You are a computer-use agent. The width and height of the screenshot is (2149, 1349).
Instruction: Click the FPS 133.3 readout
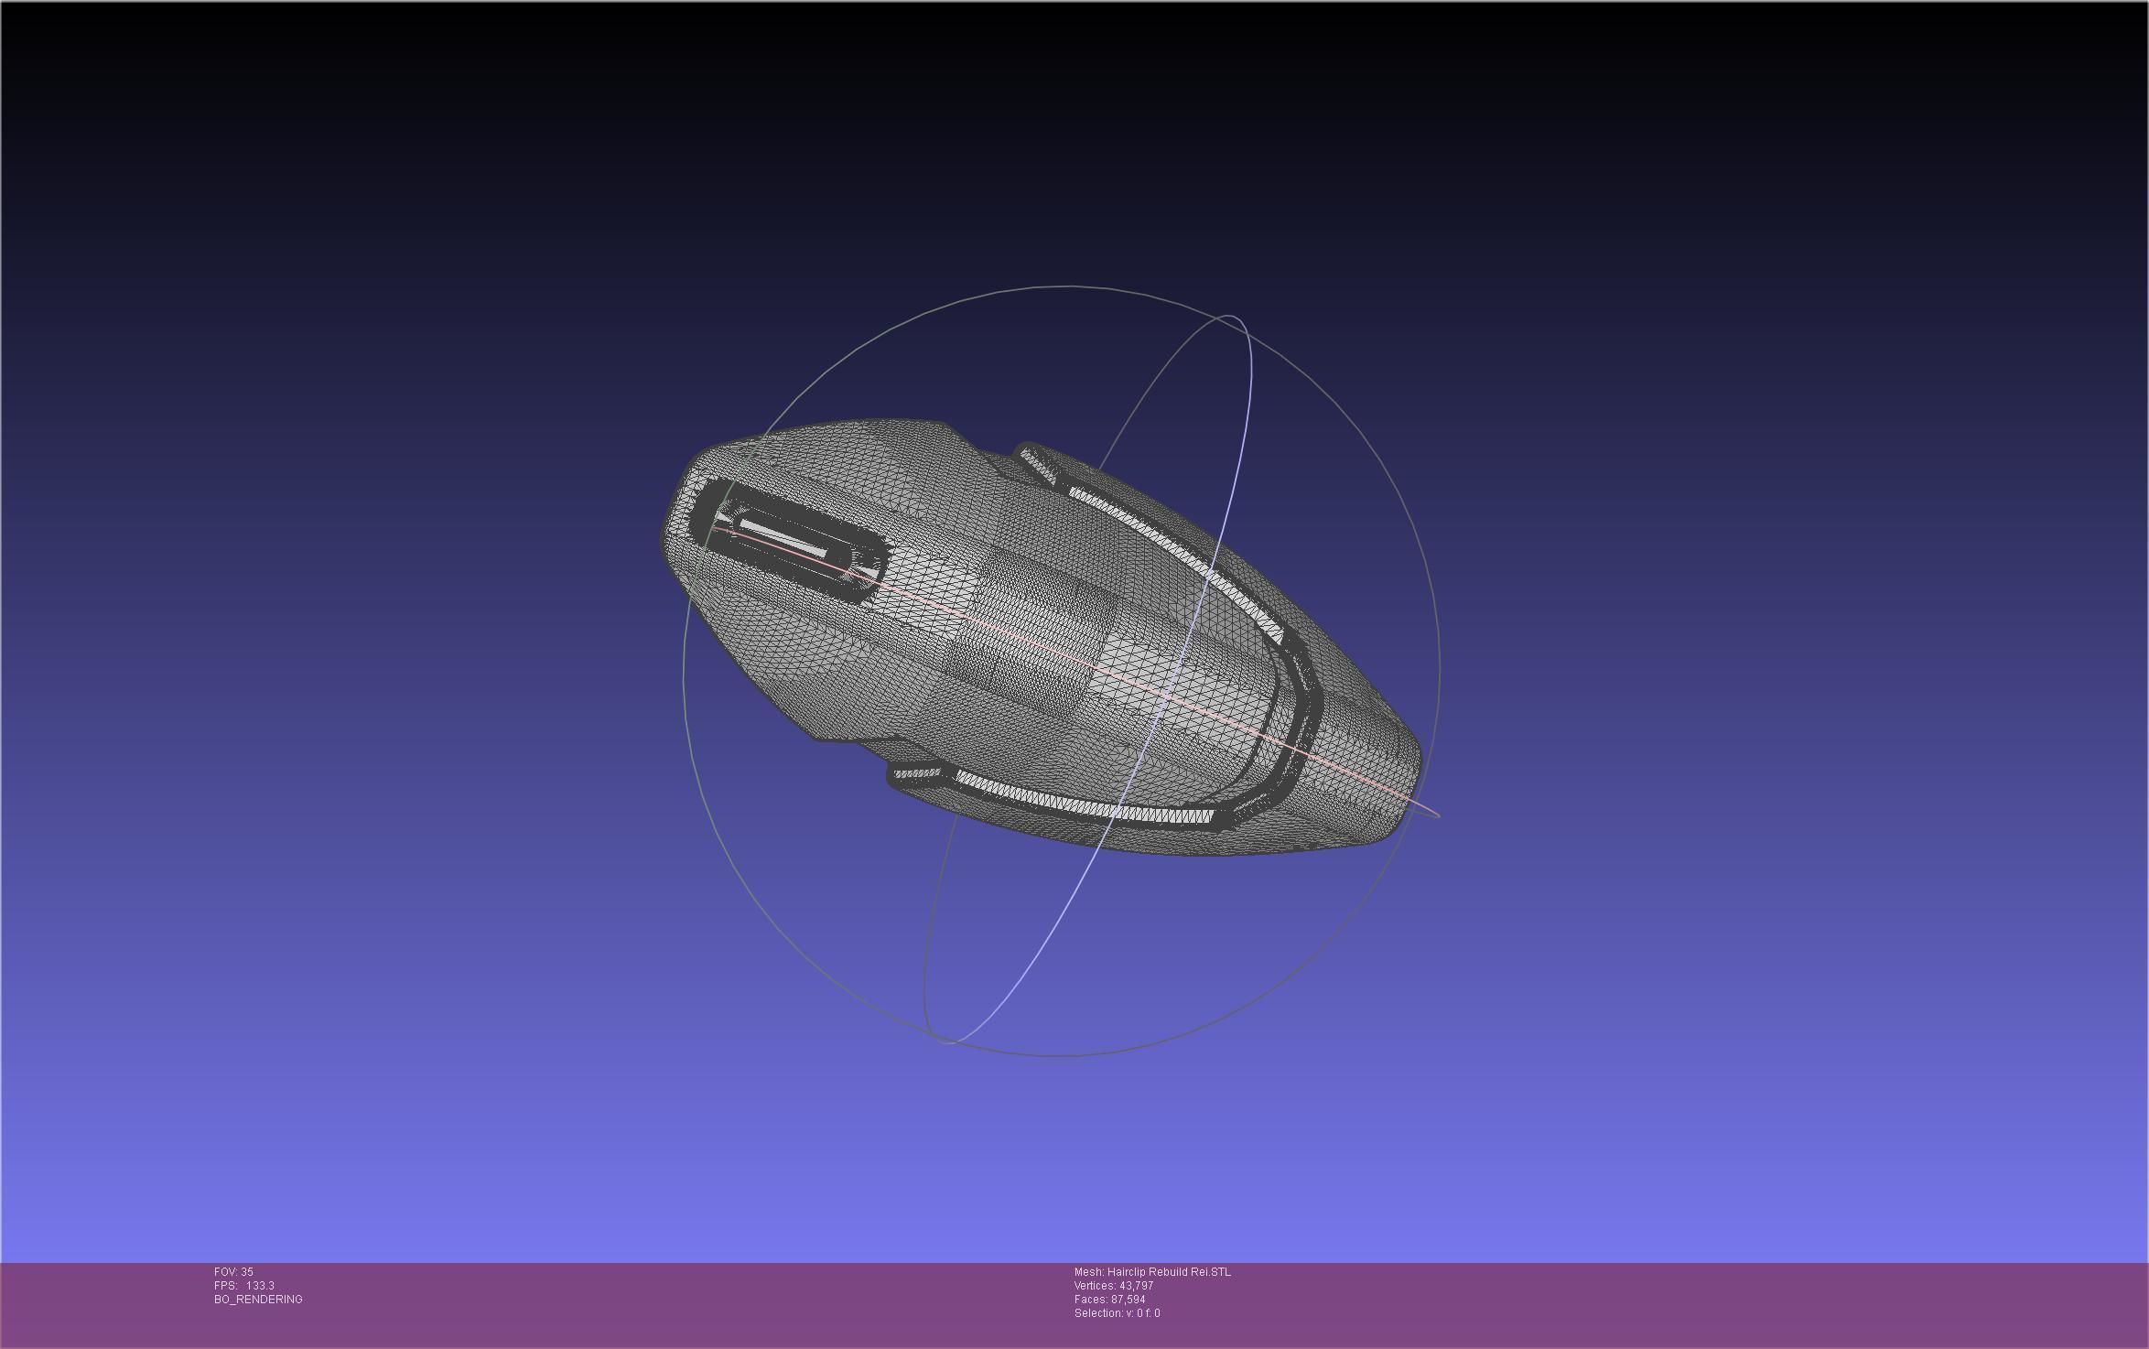(x=244, y=1286)
